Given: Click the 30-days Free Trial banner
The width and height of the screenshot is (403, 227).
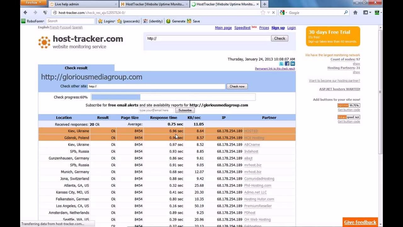Looking at the screenshot, I should (333, 36).
